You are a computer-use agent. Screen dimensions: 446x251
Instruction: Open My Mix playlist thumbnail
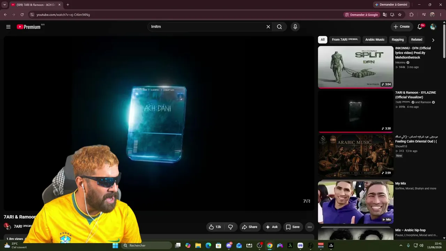[355, 202]
